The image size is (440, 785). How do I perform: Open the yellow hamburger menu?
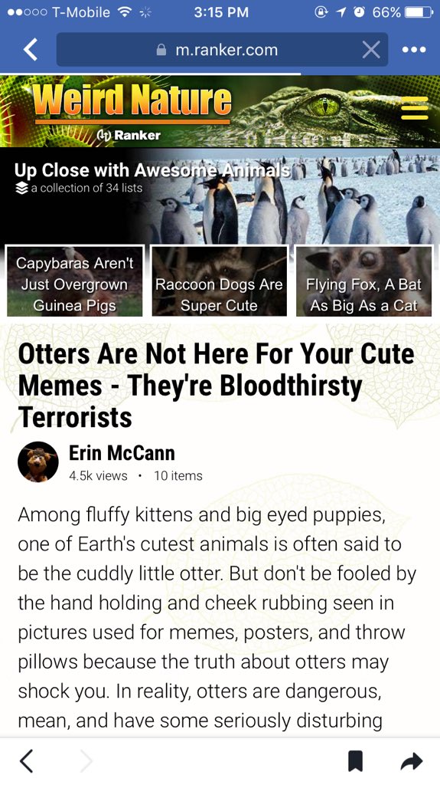[x=415, y=108]
